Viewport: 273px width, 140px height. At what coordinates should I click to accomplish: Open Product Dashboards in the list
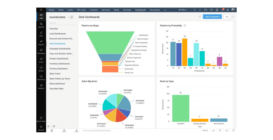tap(59, 59)
